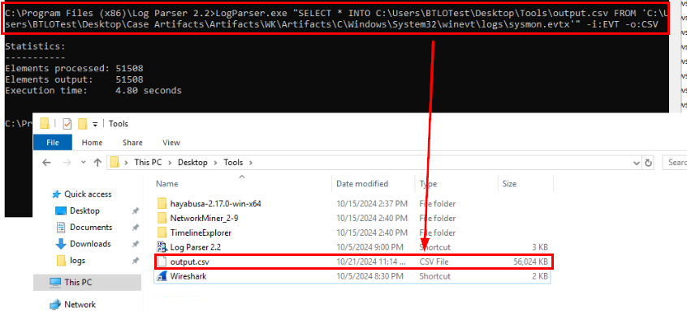Image resolution: width=687 pixels, height=311 pixels.
Task: Click the Downloads arrow icon in sidebar
Action: tap(61, 244)
